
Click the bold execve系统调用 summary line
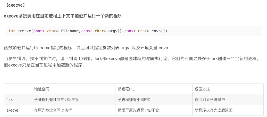[63, 16]
